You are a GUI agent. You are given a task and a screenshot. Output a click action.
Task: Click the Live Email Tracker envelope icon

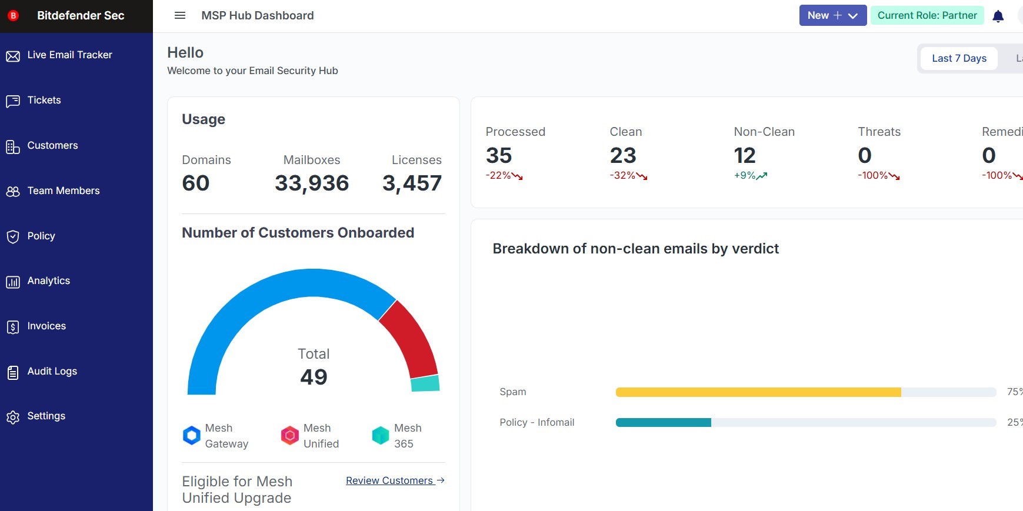[x=13, y=56]
